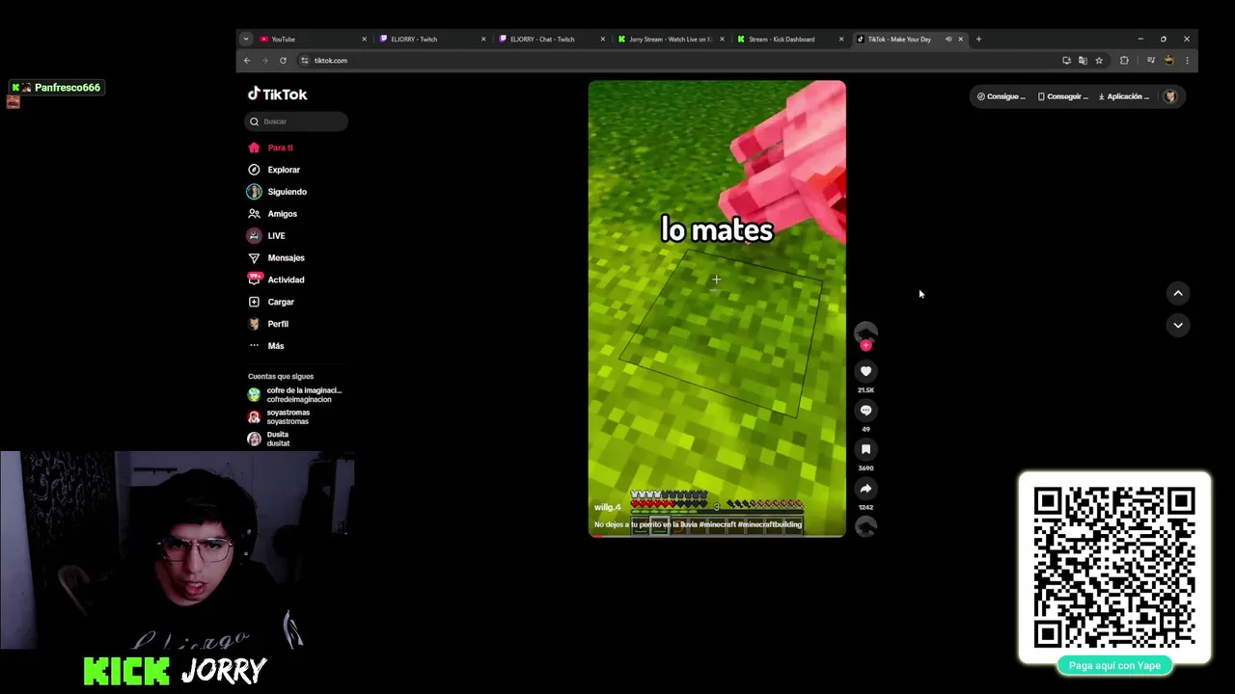Translate this page icon
Image resolution: width=1235 pixels, height=694 pixels.
coord(1083,61)
